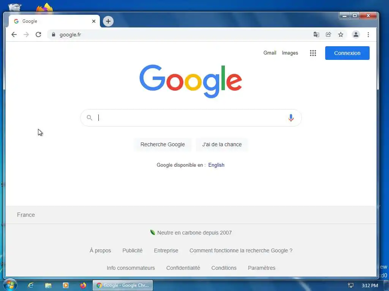Screen dimensions: 389x291
Task: Open the À propos footer link
Action: pyautogui.click(x=100, y=251)
